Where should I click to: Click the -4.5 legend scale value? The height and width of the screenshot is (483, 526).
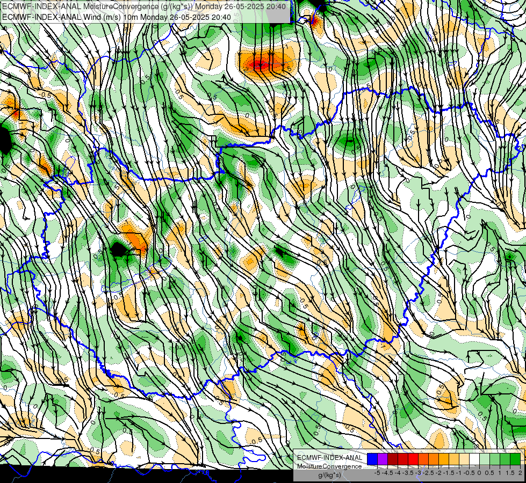point(387,473)
